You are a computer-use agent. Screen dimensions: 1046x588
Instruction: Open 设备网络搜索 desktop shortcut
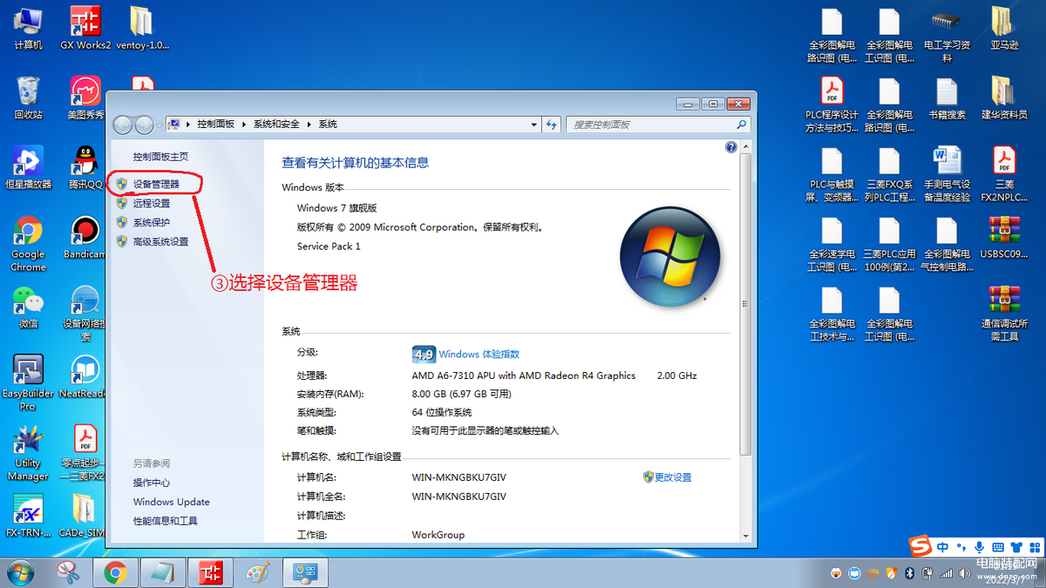pos(85,313)
